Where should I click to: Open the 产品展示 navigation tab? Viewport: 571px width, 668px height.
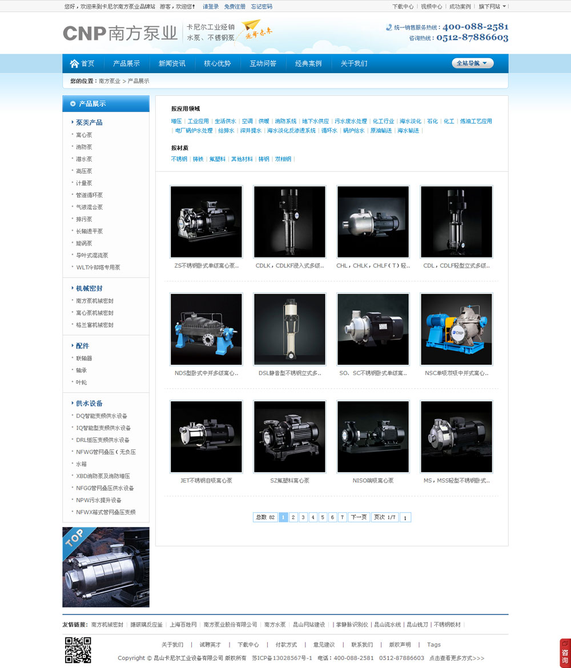click(126, 63)
